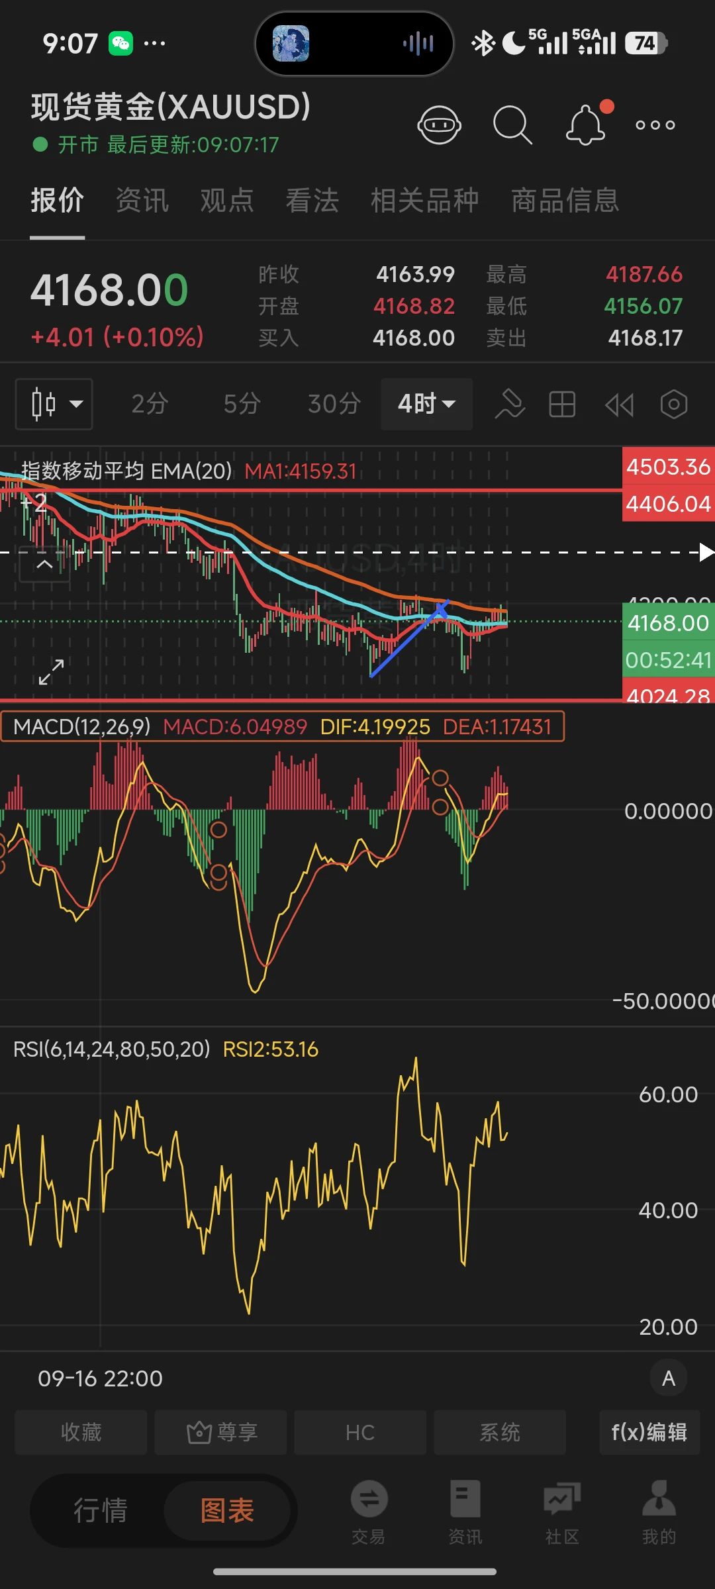Select the 2分 timeframe
Image resolution: width=715 pixels, height=1589 pixels.
tap(150, 404)
